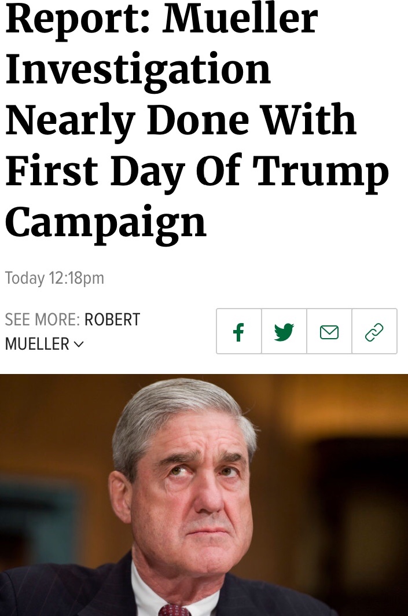Viewport: 408px width, 616px height.
Task: Expand the See More chevron arrow
Action: click(x=78, y=344)
